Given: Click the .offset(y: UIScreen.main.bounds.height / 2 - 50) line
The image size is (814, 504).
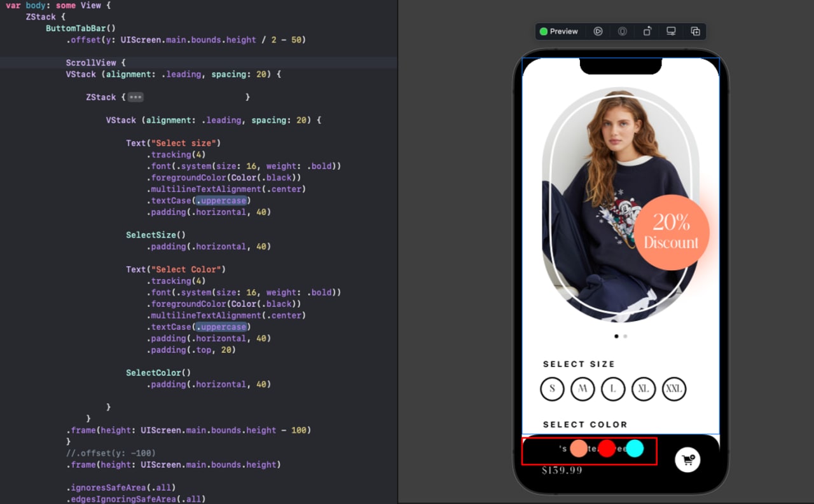Looking at the screenshot, I should [186, 40].
